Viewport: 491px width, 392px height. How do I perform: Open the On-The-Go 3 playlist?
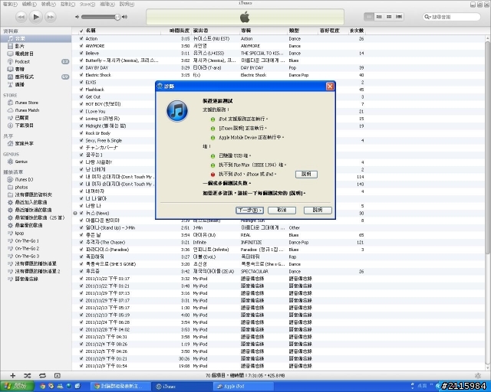(x=27, y=256)
